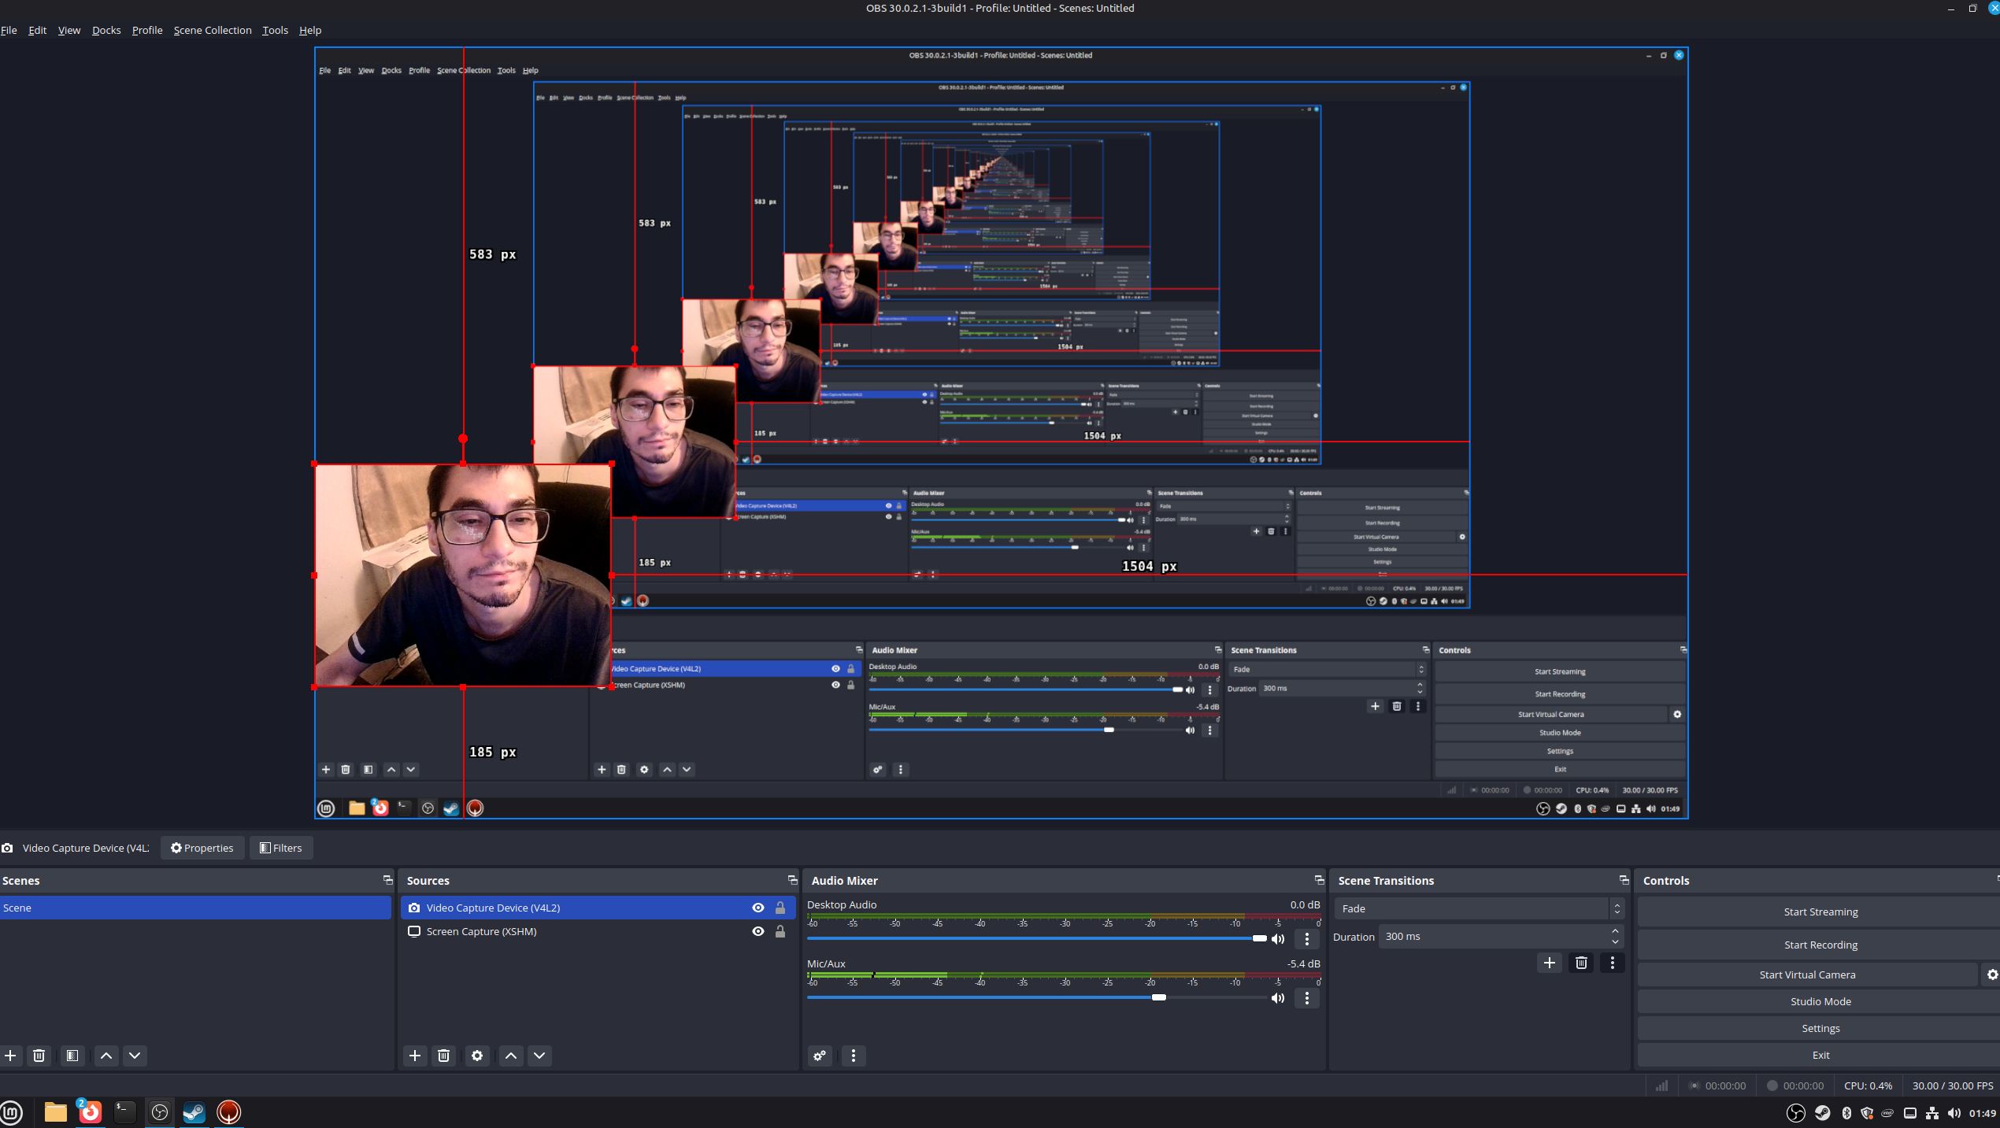Float the Scene Transitions dock with popout icon
This screenshot has width=2000, height=1128.
(1624, 880)
